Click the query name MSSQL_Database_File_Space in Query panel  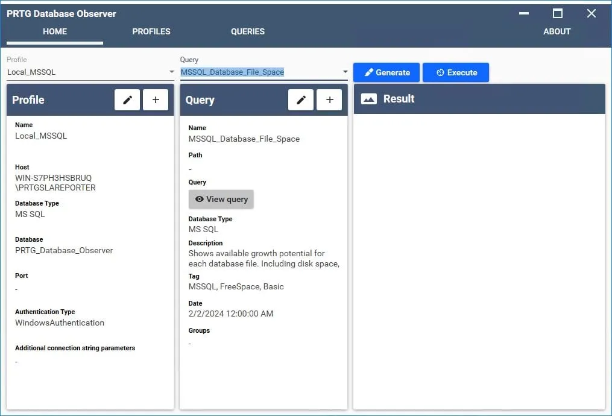click(x=244, y=139)
